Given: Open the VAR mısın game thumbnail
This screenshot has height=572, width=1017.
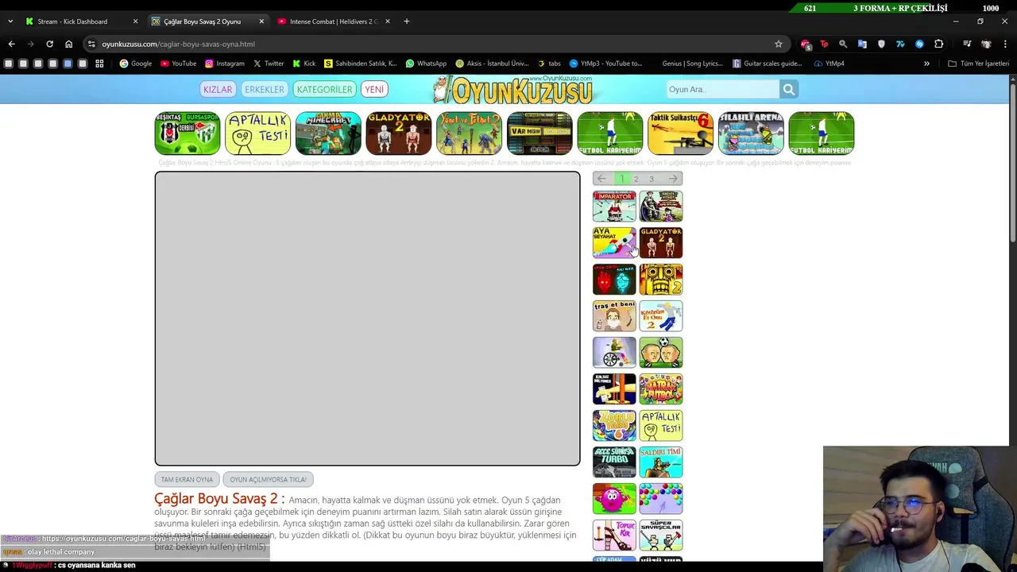Looking at the screenshot, I should coord(539,133).
